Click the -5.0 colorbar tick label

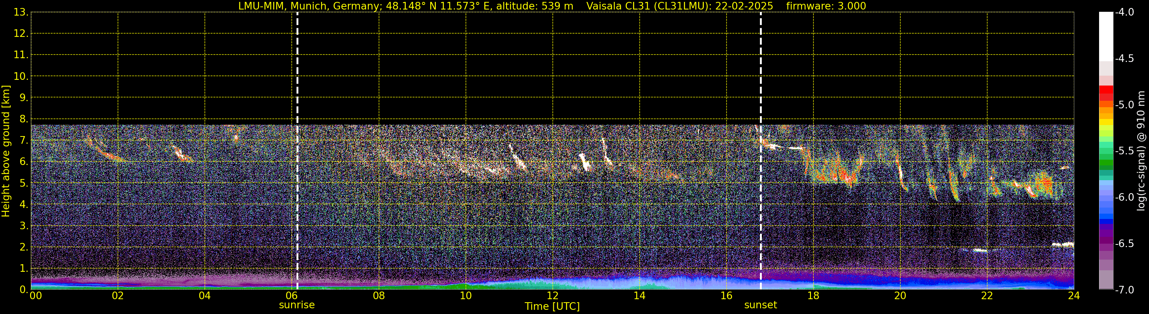(1125, 105)
